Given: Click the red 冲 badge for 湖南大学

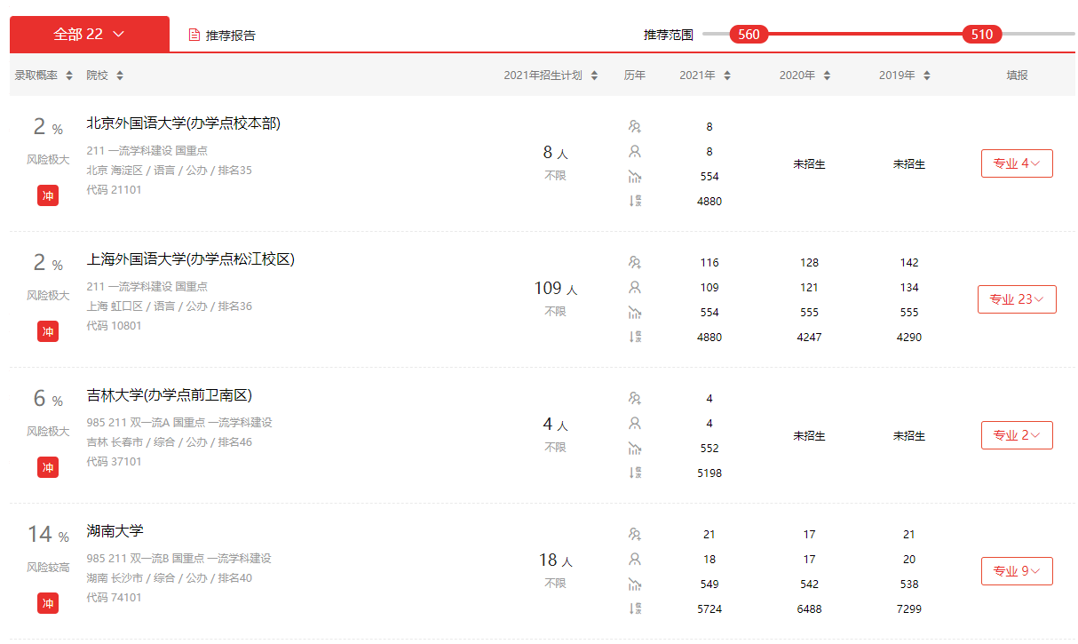Looking at the screenshot, I should (x=48, y=603).
